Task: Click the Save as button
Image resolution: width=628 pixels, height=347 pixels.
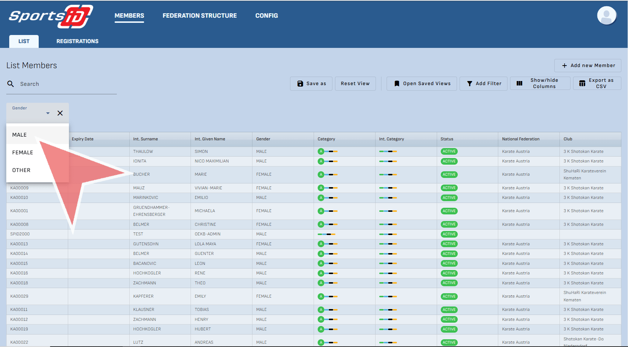Action: (311, 84)
